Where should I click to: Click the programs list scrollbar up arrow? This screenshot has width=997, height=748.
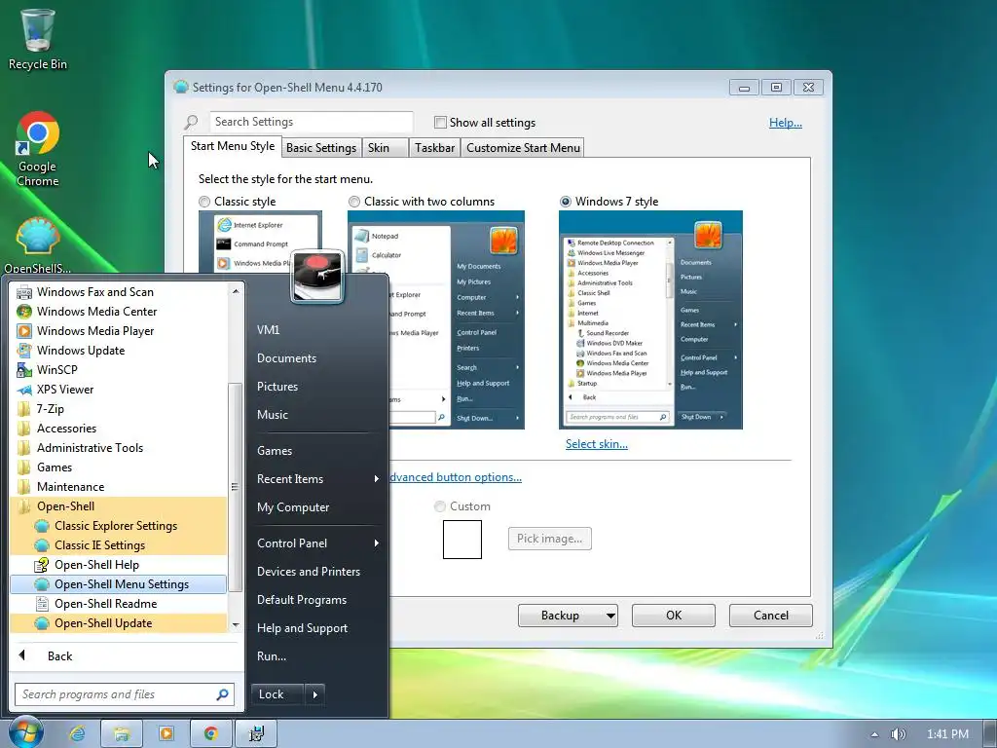(236, 291)
